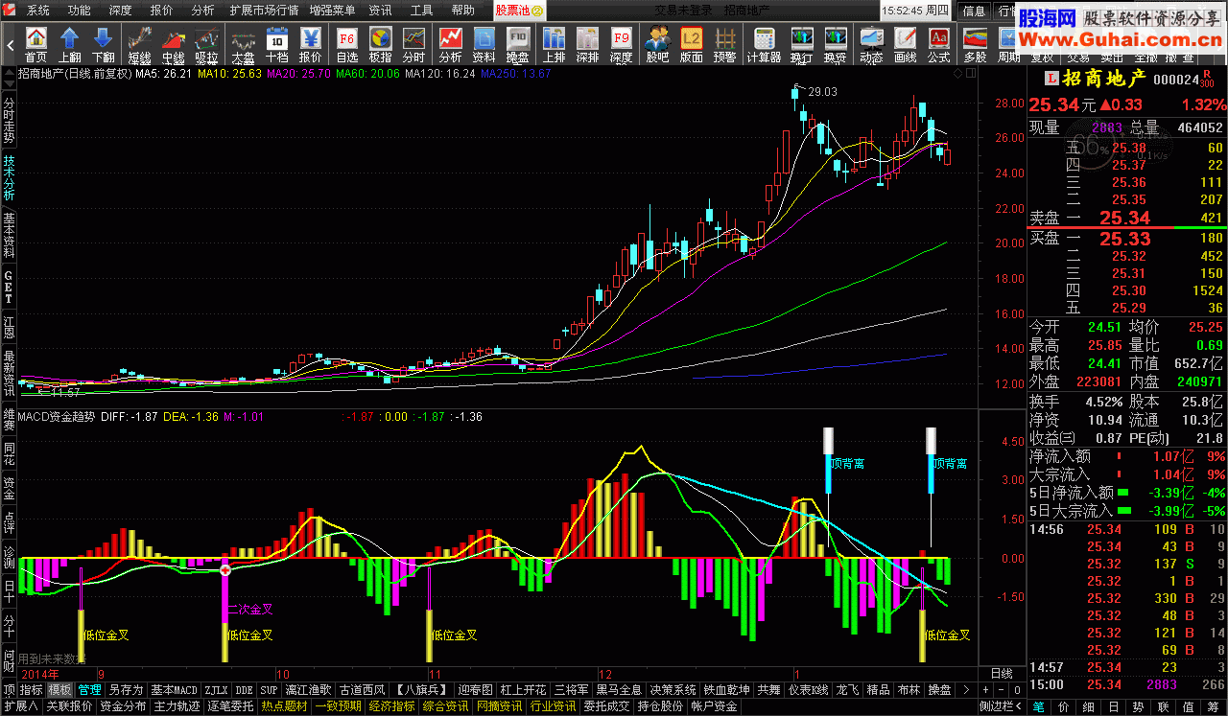Open the 功能 menu
This screenshot has height=716, width=1228.
point(80,11)
